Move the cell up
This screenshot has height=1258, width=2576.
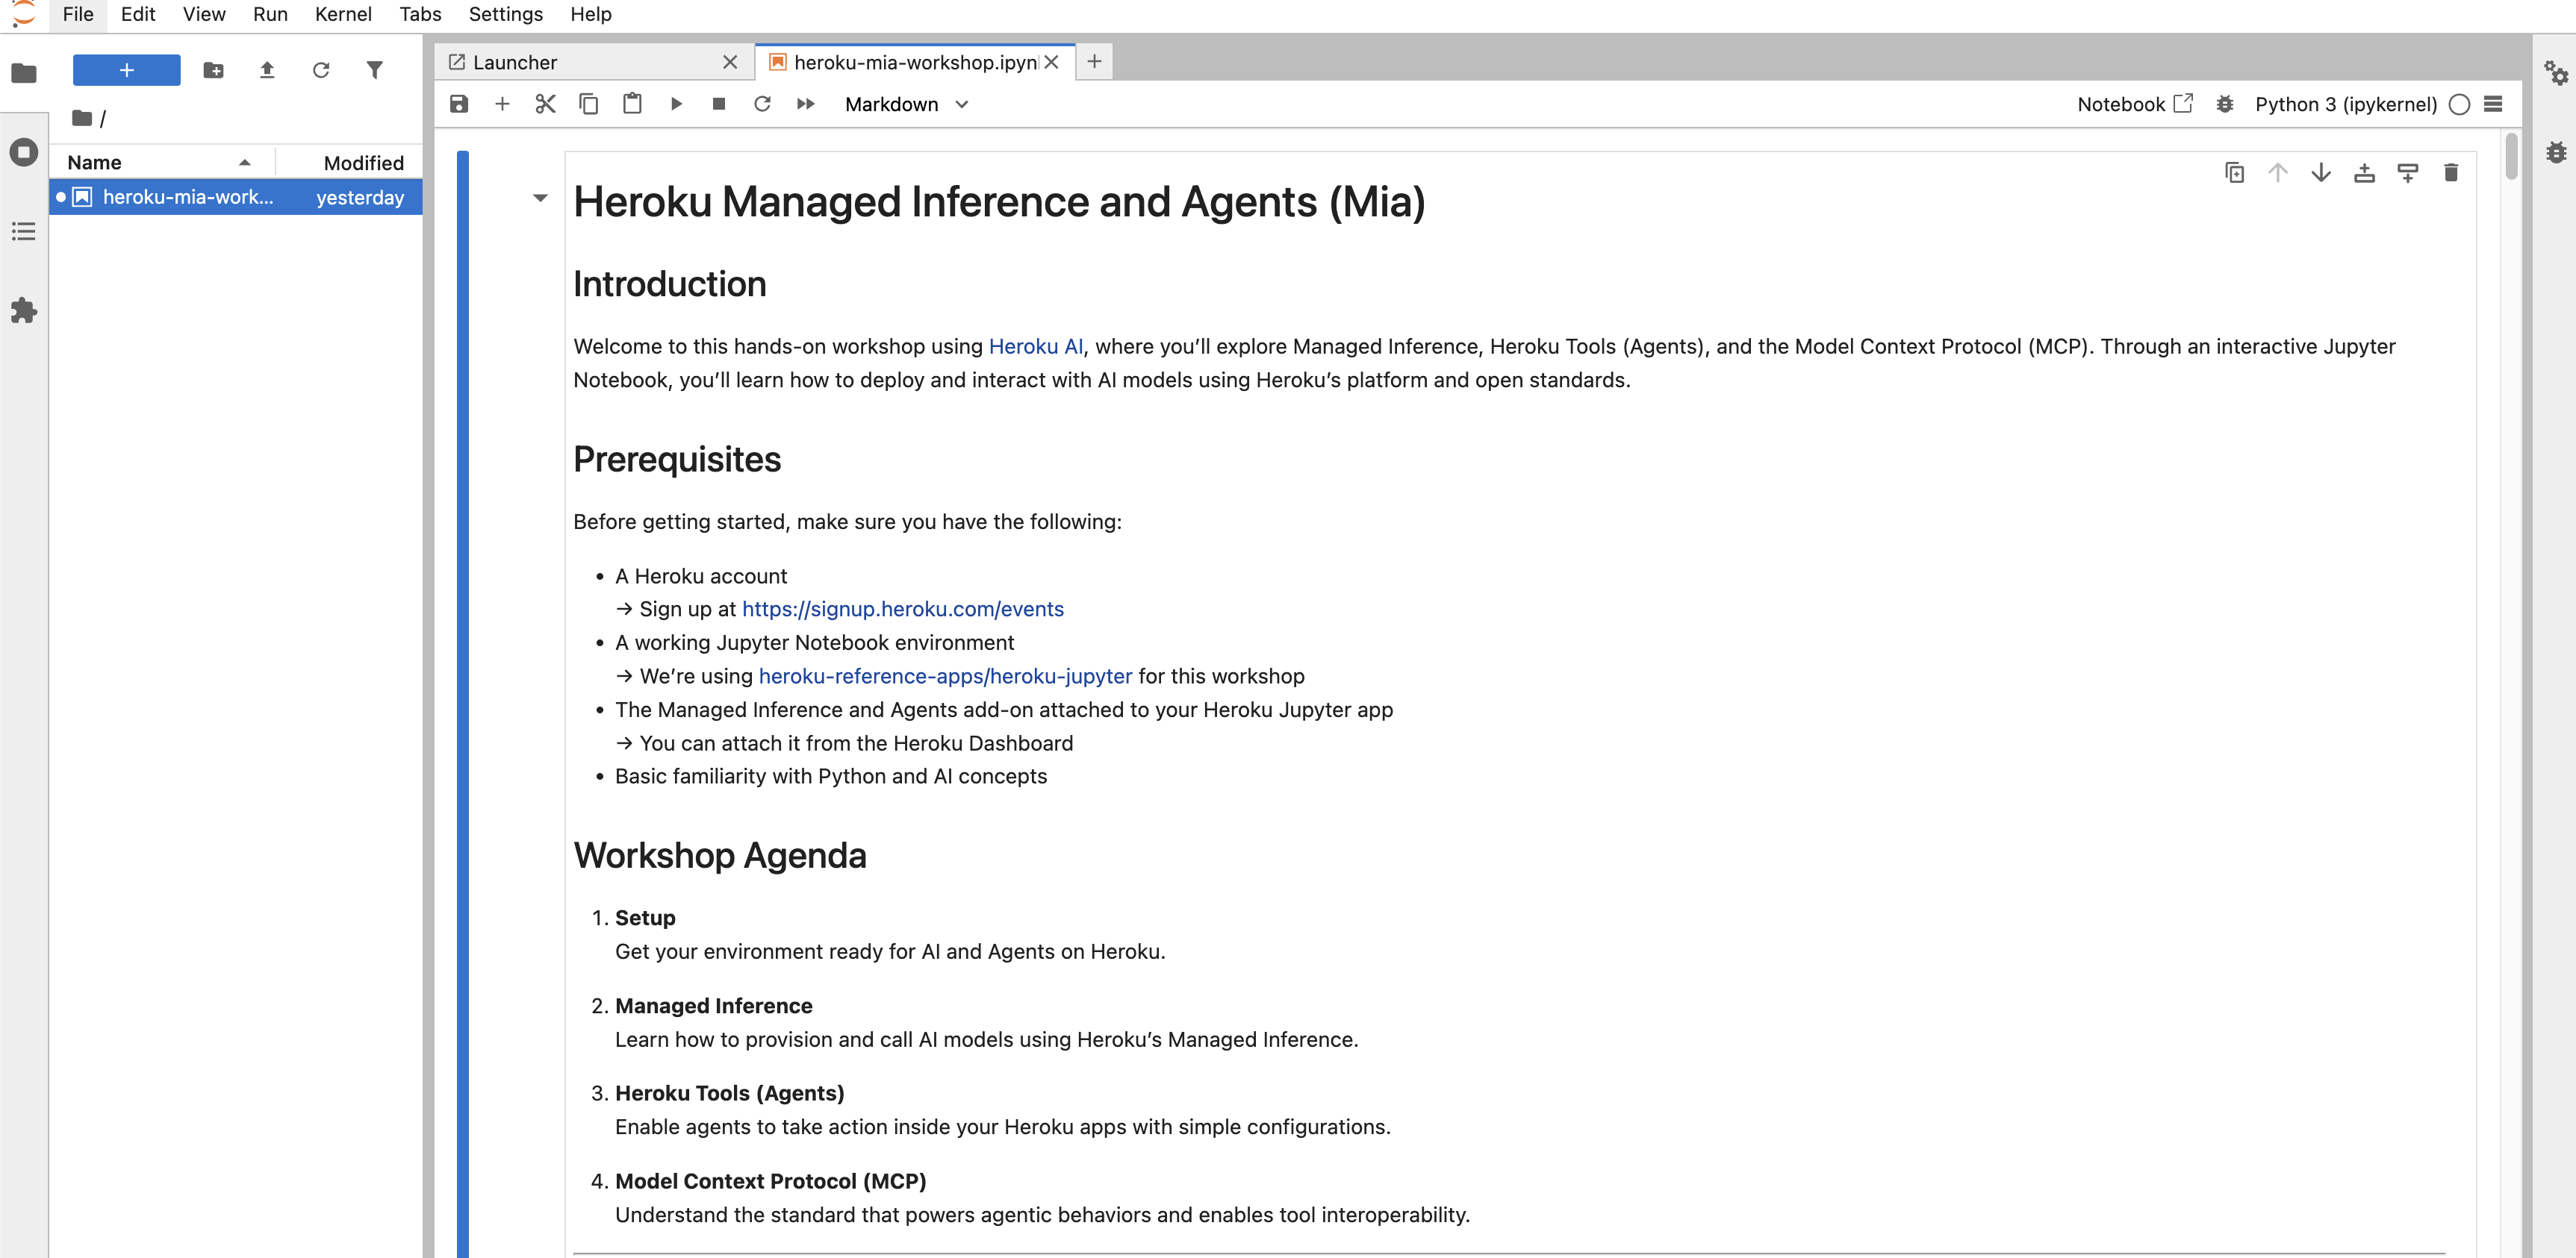2278,173
